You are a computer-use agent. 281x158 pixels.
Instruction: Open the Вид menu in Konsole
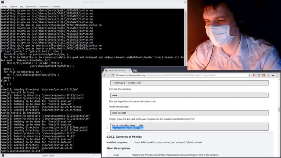[22, 7]
